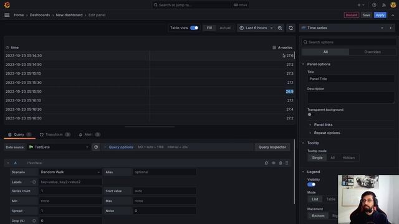Viewport: 399px width, 224px height.
Task: Toggle the Table view switch
Action: (194, 28)
